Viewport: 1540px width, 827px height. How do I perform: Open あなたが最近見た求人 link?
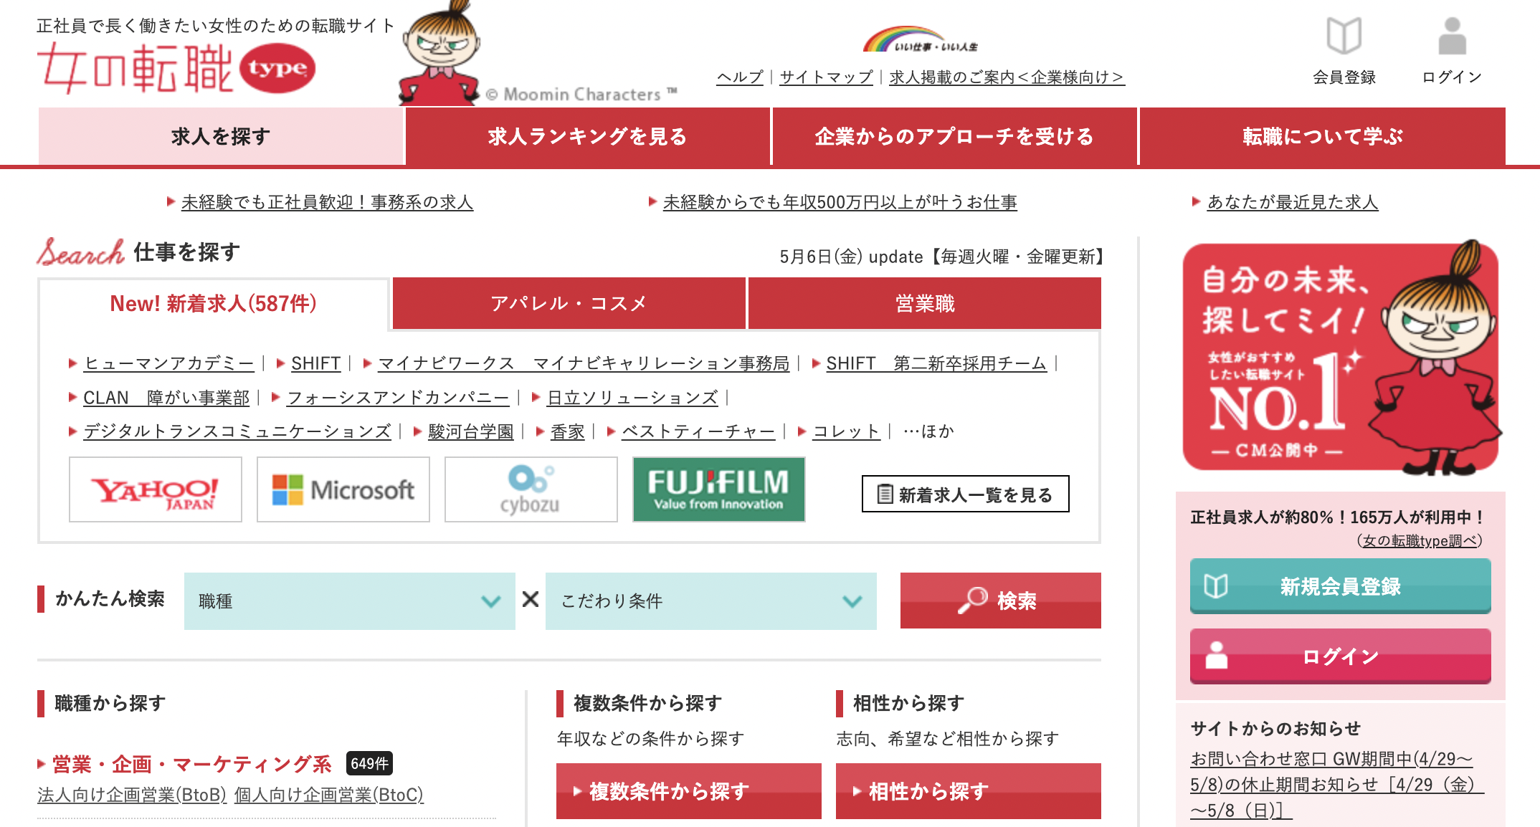pos(1293,202)
